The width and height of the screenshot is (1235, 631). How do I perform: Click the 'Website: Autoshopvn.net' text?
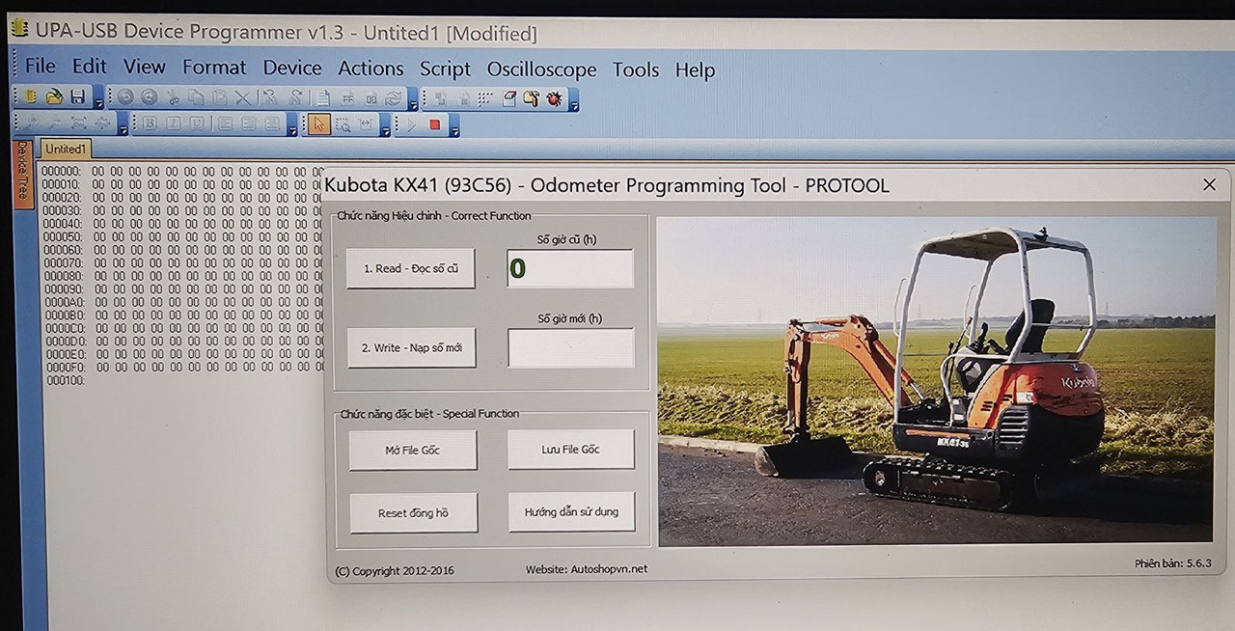coord(587,569)
